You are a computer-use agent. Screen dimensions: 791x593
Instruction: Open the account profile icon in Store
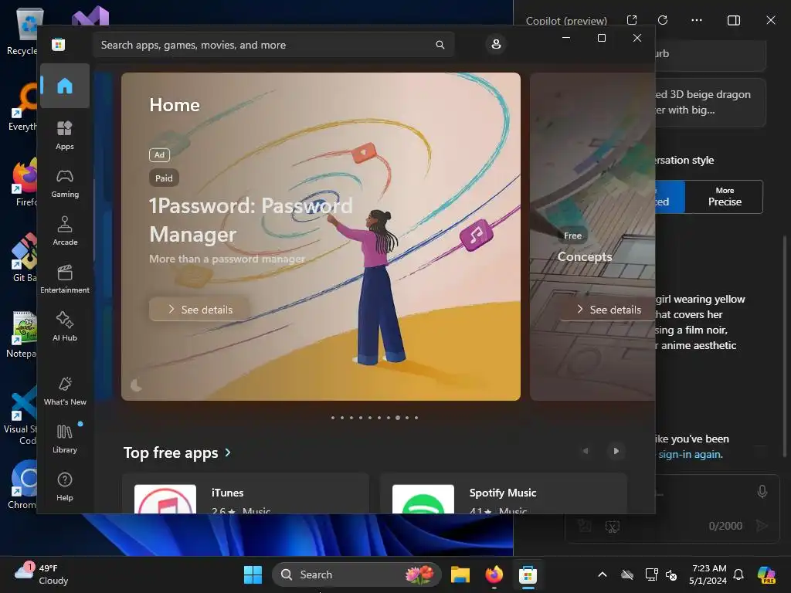[x=496, y=44]
